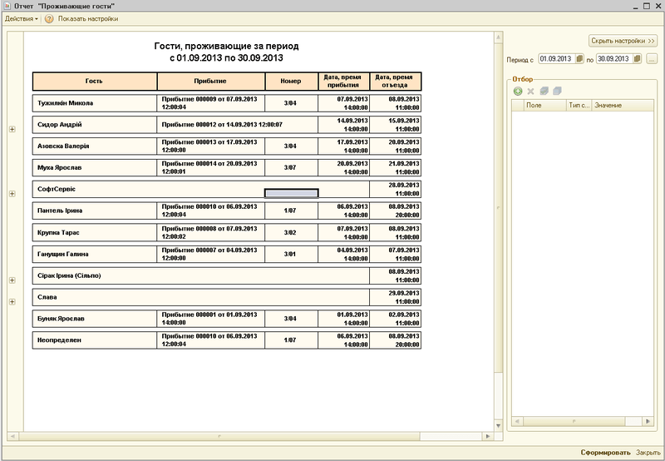Click the green add filter icon
665x461 pixels.
tap(518, 90)
